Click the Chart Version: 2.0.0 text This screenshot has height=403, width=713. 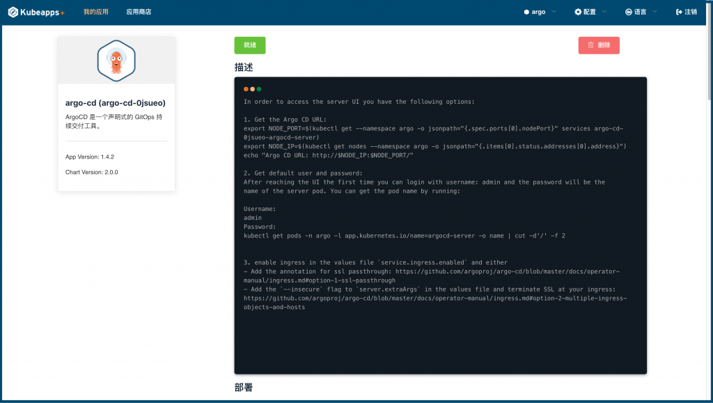[91, 172]
